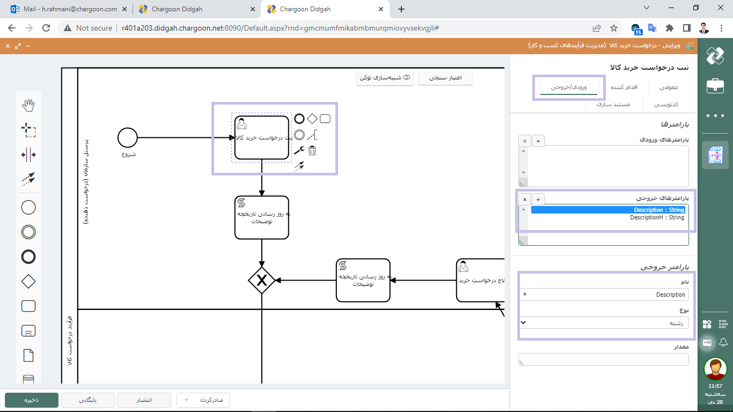This screenshot has height=412, width=733.
Task: Add a new output parameter with plus
Action: (538, 199)
